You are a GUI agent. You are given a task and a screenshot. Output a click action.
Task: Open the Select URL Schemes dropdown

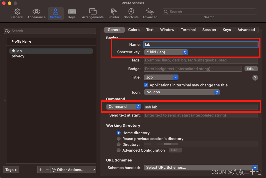(201, 168)
